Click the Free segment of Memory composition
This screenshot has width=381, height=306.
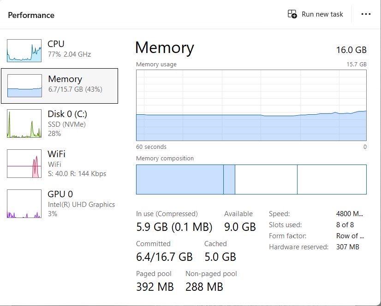click(332, 179)
